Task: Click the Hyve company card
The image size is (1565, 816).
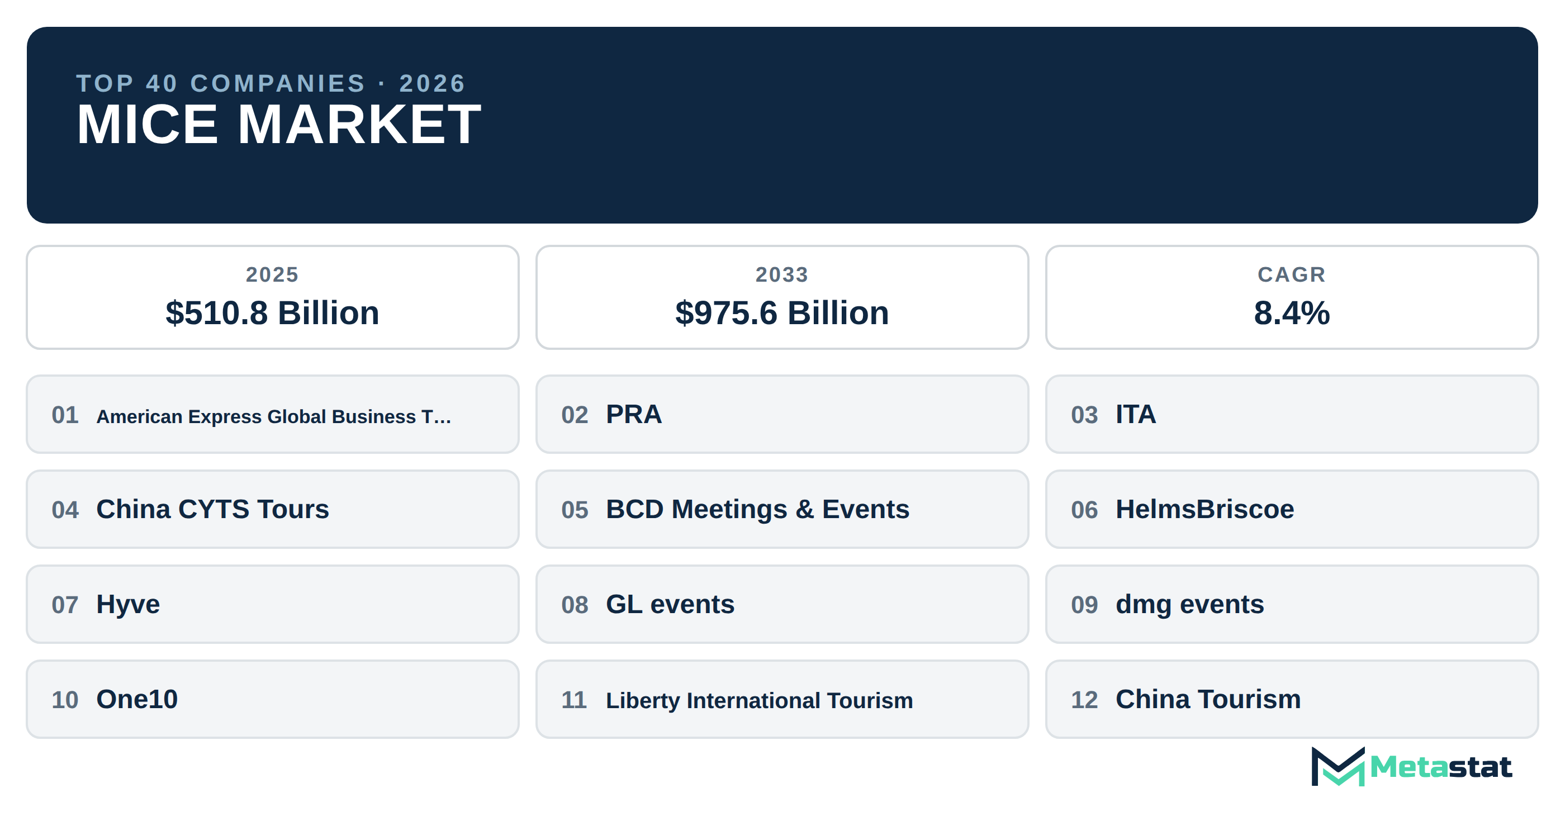Action: 272,605
